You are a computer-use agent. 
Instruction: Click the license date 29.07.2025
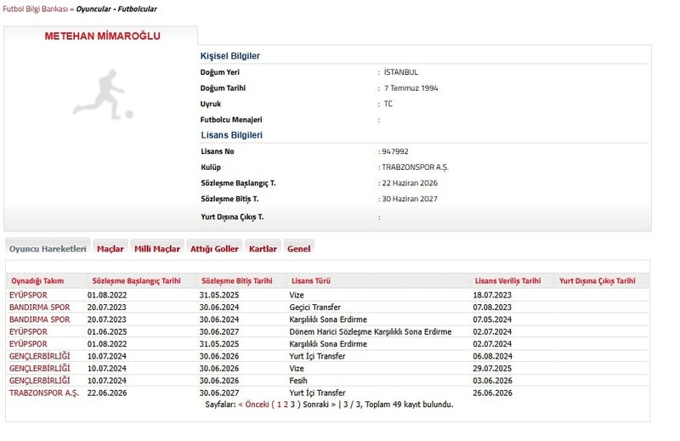pos(492,368)
